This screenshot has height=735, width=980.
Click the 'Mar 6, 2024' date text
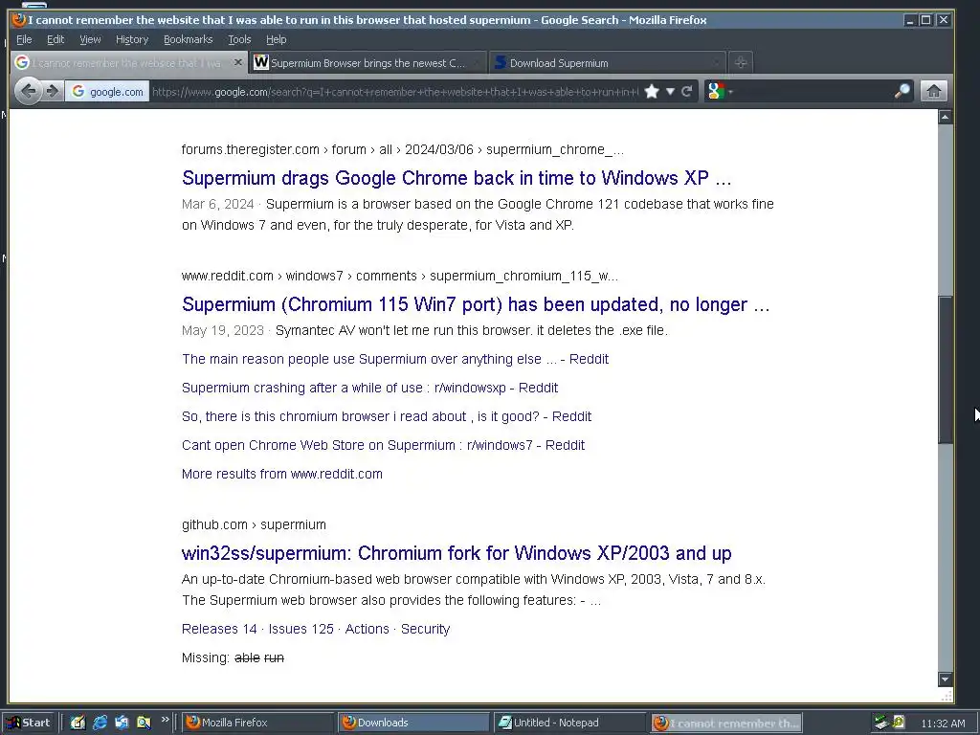tap(217, 204)
